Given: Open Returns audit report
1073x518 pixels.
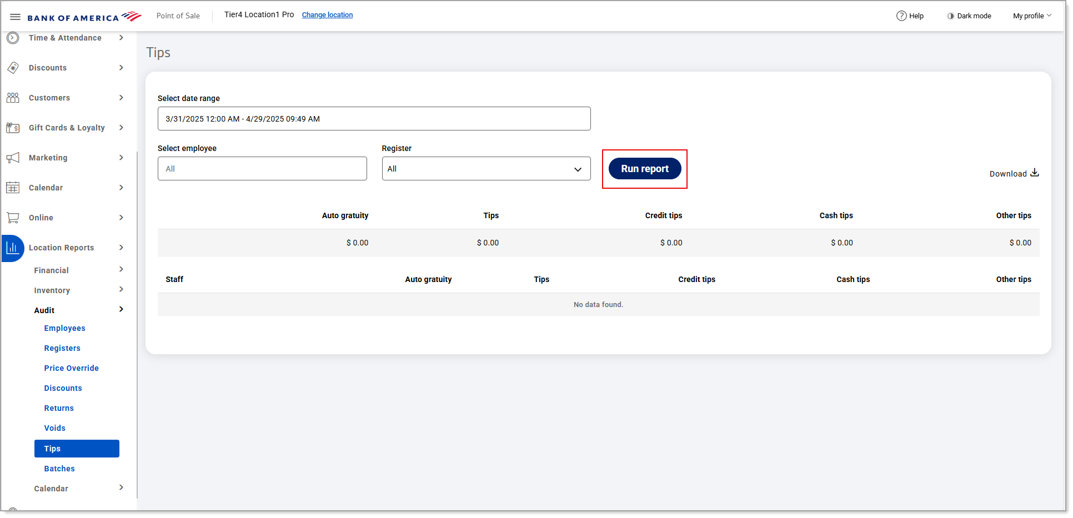Looking at the screenshot, I should pyautogui.click(x=59, y=408).
